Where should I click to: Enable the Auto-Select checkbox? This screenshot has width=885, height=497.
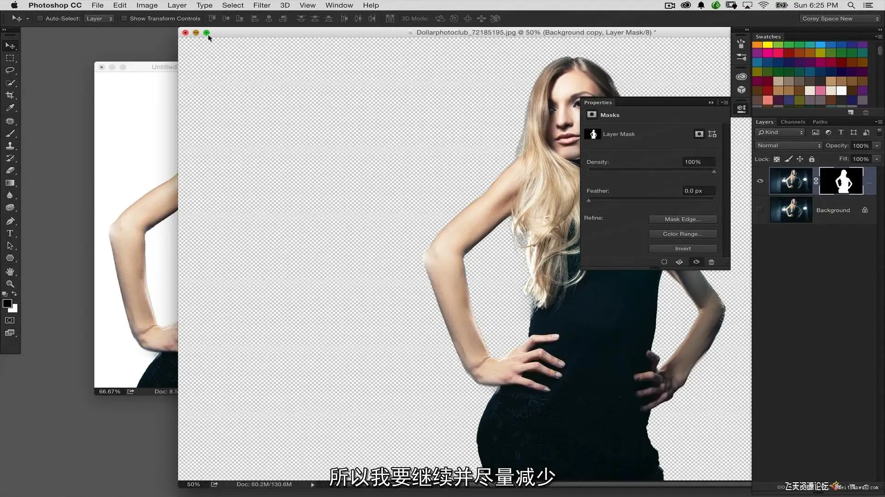pos(40,18)
